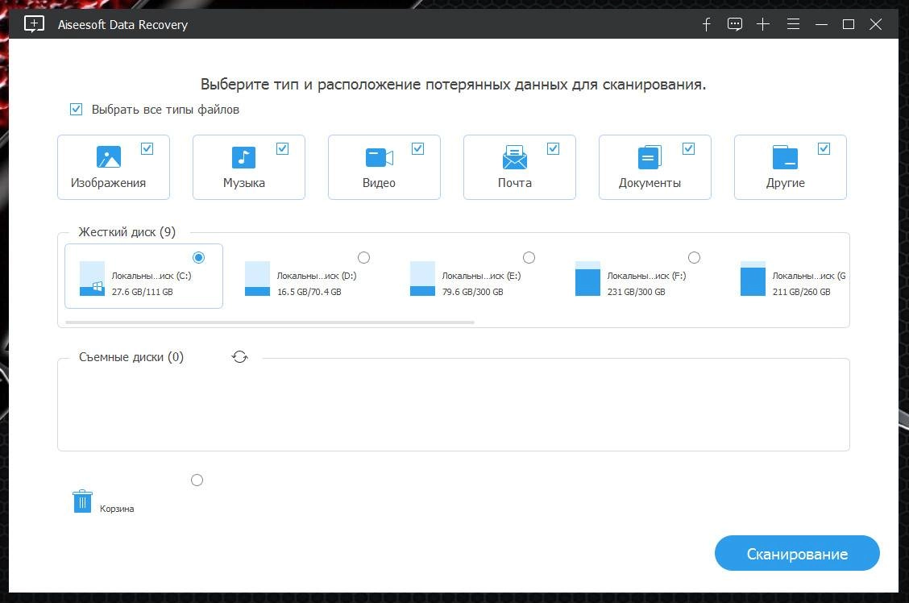The height and width of the screenshot is (603, 909).
Task: Click the 211 GB/260 GB size text
Action: [802, 292]
